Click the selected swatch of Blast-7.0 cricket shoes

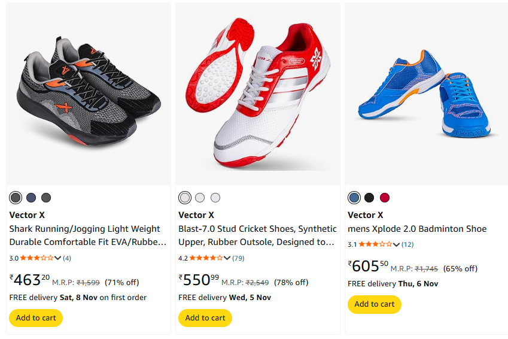[185, 198]
